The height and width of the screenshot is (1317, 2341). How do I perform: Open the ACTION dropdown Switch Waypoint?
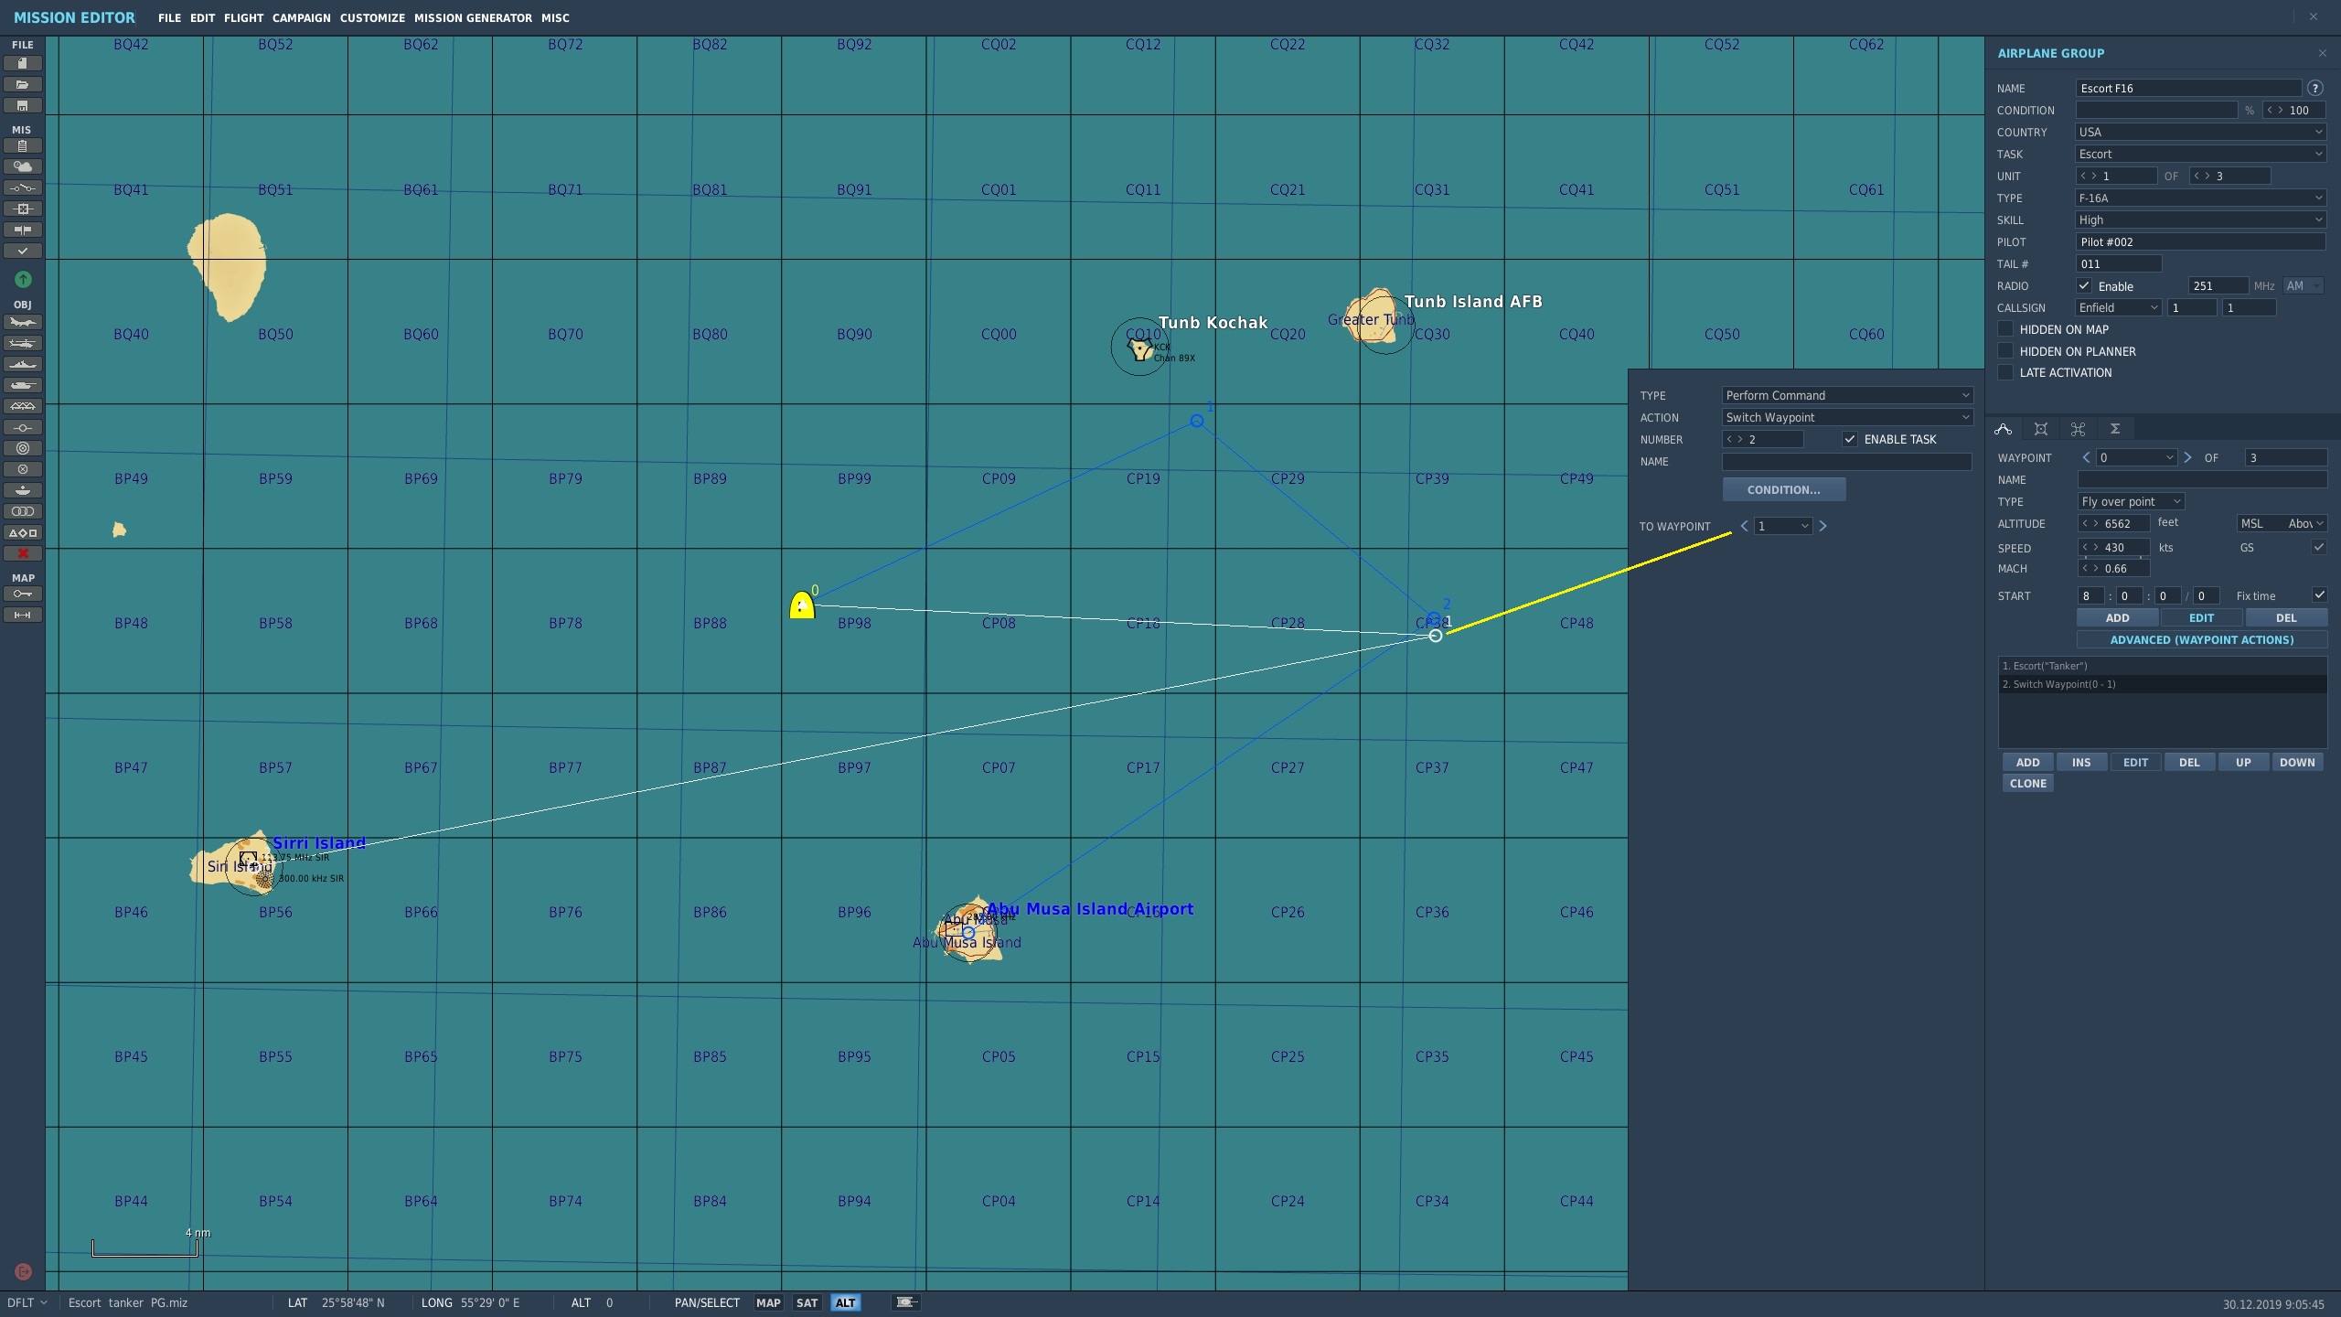pyautogui.click(x=1847, y=417)
